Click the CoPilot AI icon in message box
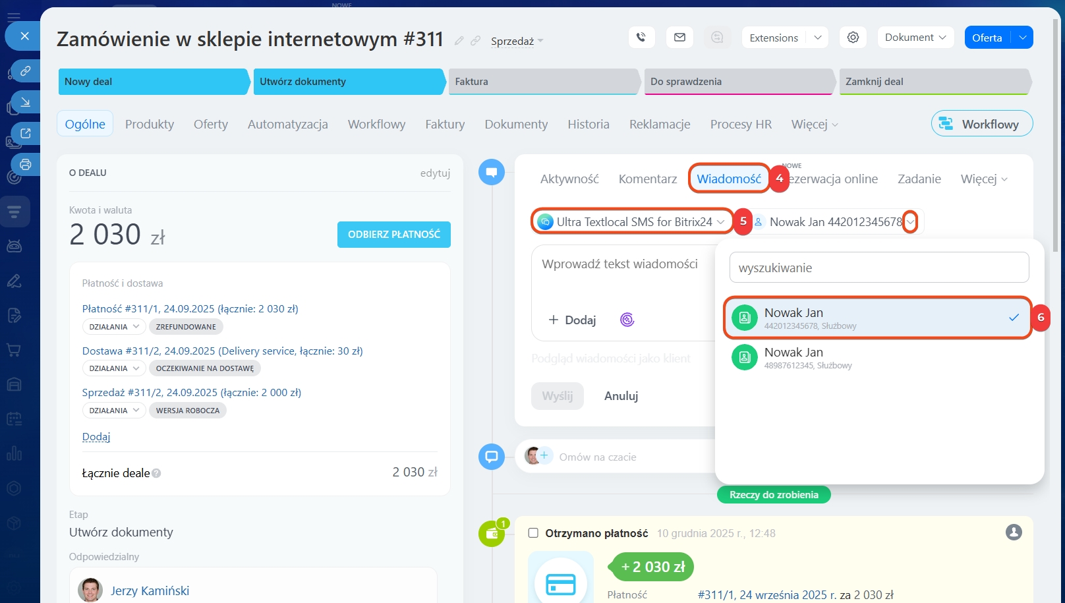The width and height of the screenshot is (1065, 603). [x=627, y=320]
